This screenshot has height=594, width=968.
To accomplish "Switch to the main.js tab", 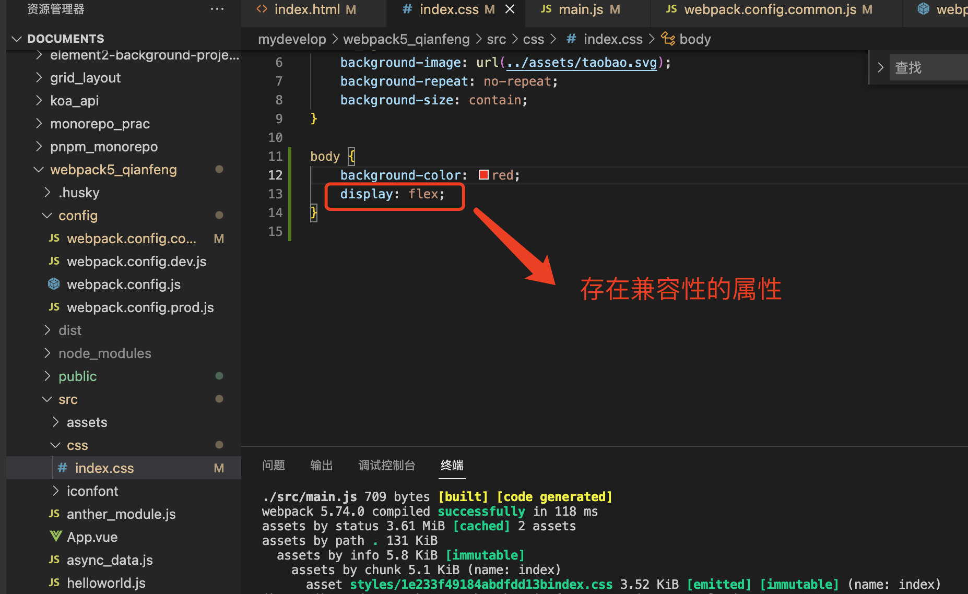I will [580, 9].
